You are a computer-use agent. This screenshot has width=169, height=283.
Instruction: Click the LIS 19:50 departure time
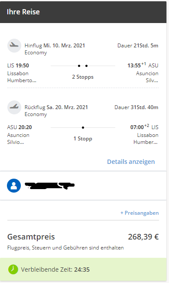tap(18, 66)
